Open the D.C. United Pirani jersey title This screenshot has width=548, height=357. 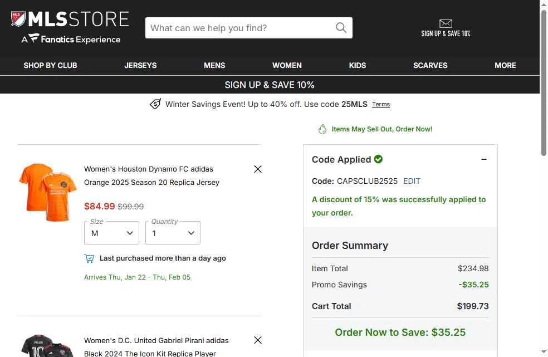[156, 347]
